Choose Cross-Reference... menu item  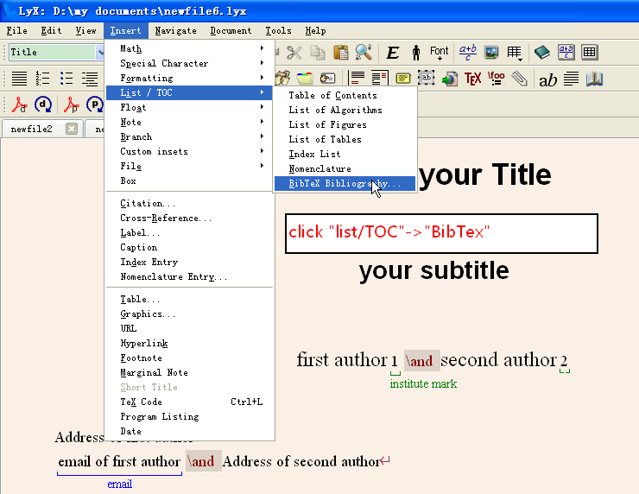click(190, 218)
